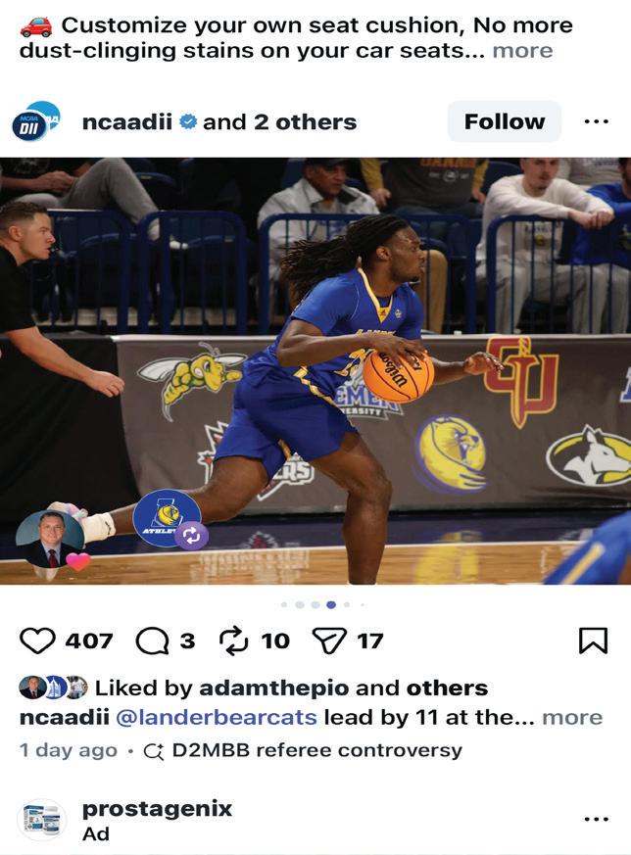This screenshot has height=855, width=631.
Task: Open ncaadii profile picture
Action: pos(36,121)
